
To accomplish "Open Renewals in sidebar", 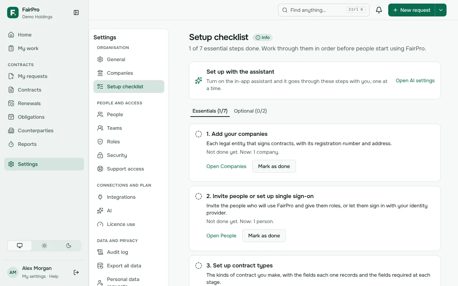I will pyautogui.click(x=44, y=103).
